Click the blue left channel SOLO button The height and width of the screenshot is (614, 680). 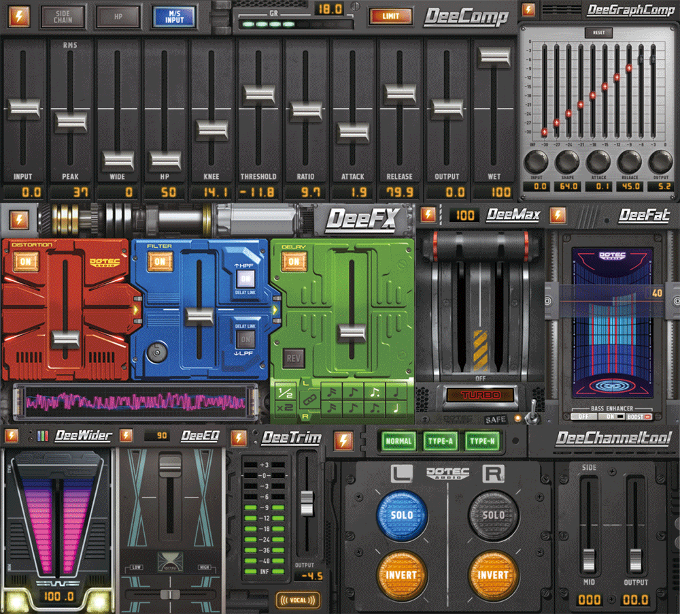pyautogui.click(x=401, y=515)
